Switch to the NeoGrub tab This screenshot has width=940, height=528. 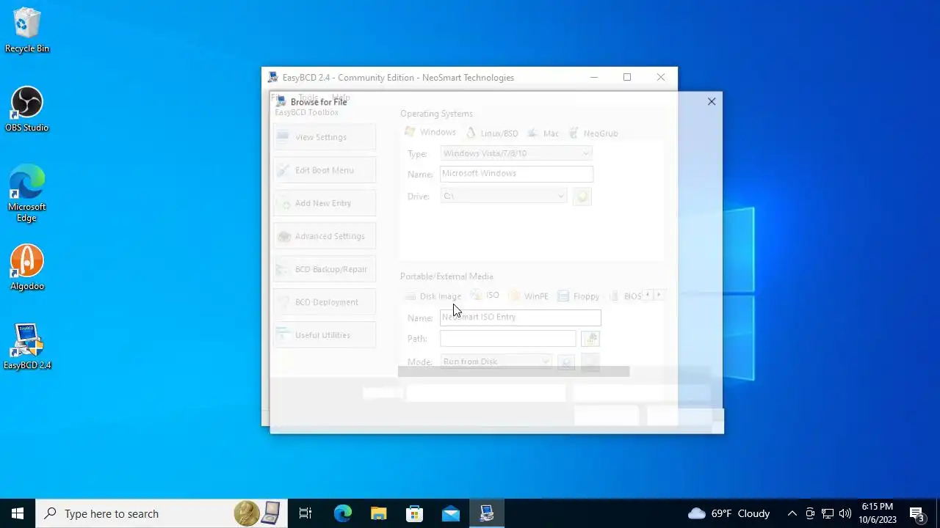pyautogui.click(x=593, y=133)
